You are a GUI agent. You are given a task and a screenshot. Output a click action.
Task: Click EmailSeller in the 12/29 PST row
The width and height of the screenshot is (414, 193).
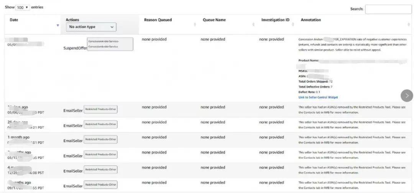point(73,171)
